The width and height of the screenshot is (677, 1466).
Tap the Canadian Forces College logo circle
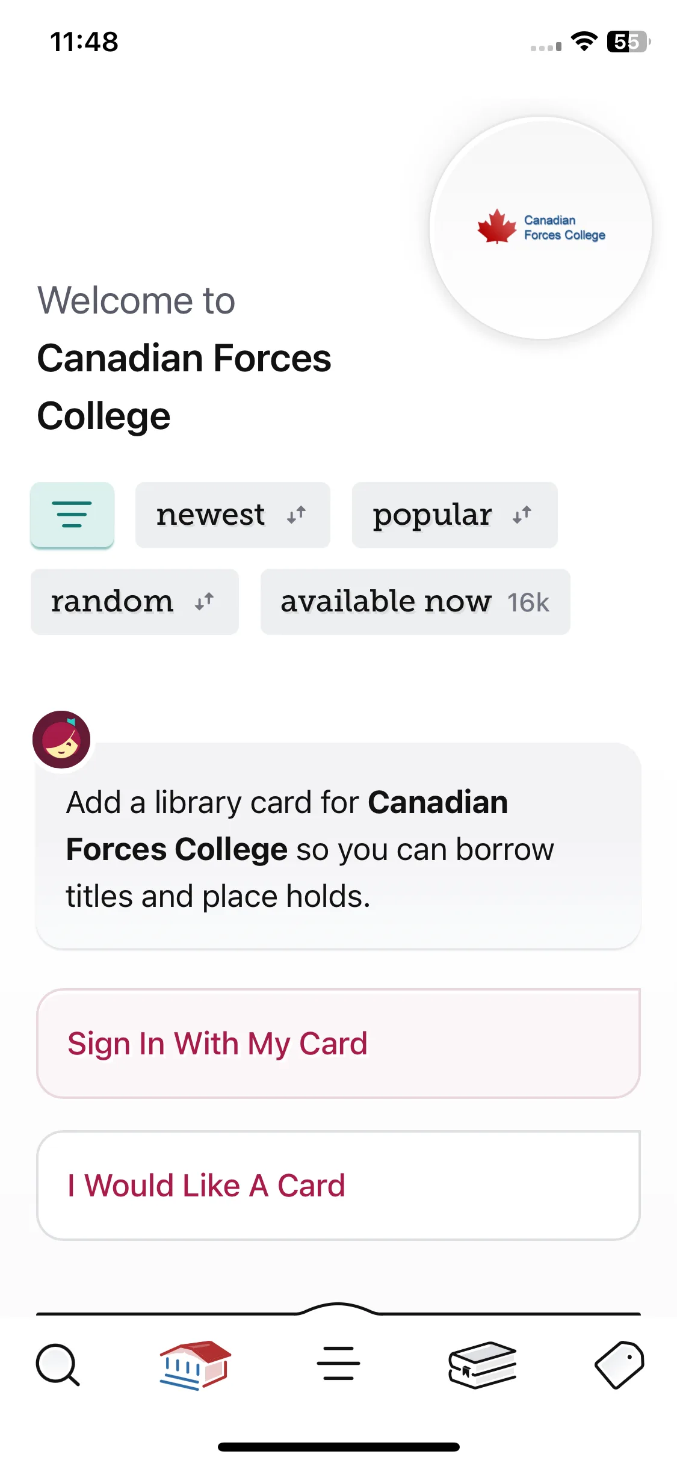pyautogui.click(x=541, y=228)
